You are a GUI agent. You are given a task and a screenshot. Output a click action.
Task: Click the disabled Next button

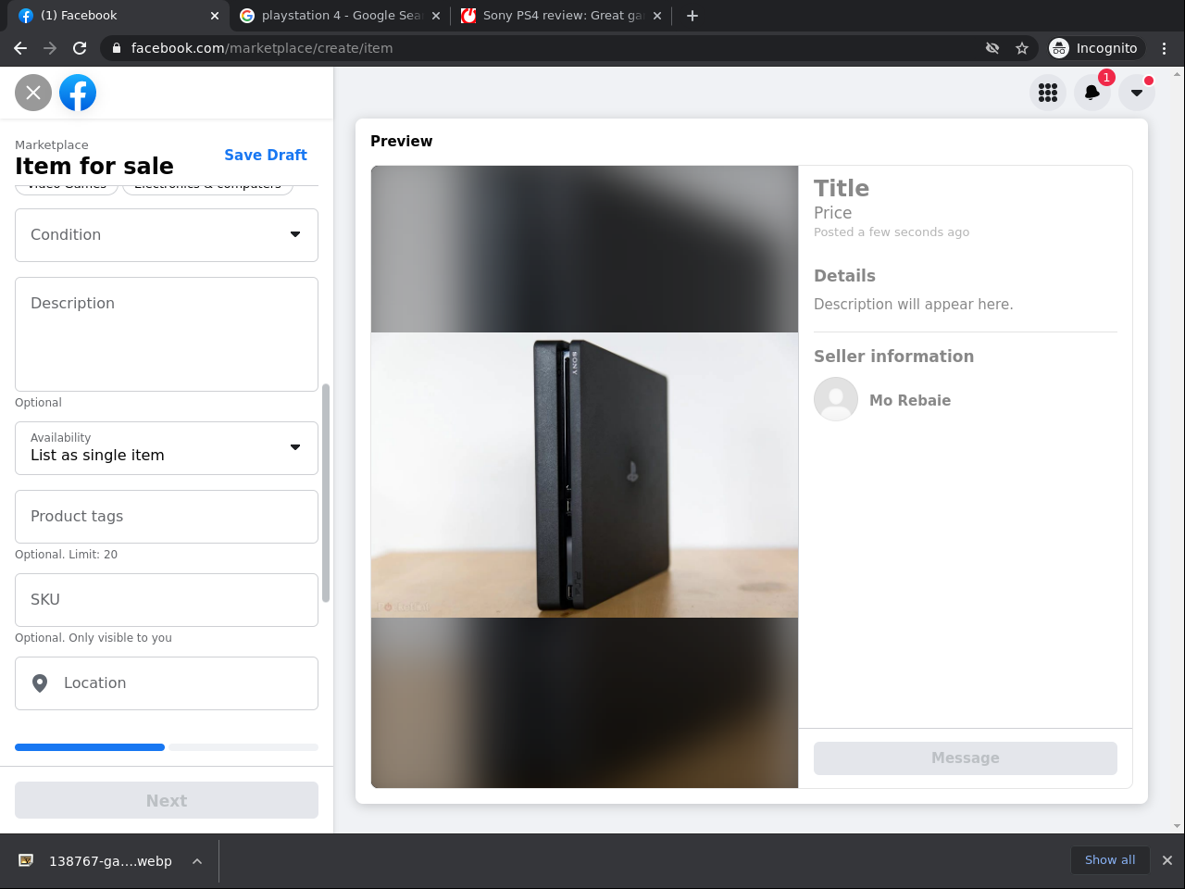tap(167, 800)
